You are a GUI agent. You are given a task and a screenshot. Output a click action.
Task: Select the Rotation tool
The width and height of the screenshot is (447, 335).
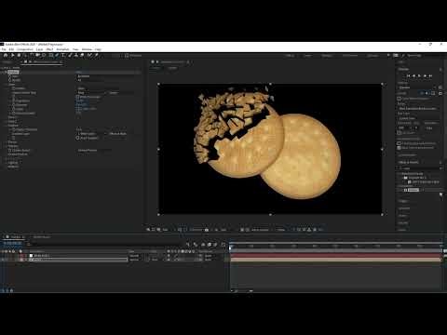click(x=32, y=55)
